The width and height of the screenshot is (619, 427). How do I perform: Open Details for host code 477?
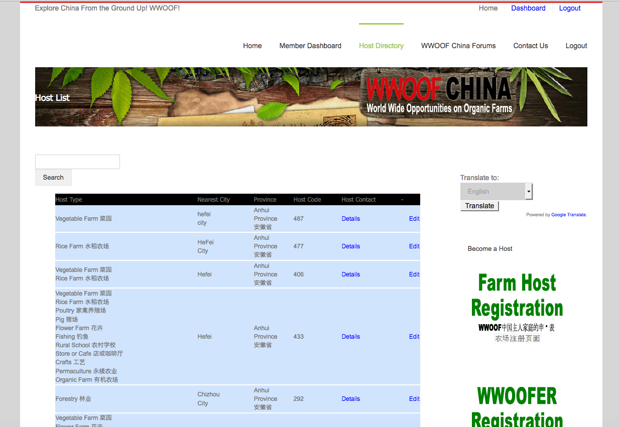pyautogui.click(x=351, y=246)
